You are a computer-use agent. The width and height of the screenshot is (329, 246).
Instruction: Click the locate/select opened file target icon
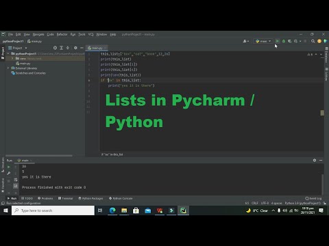tap(55, 48)
